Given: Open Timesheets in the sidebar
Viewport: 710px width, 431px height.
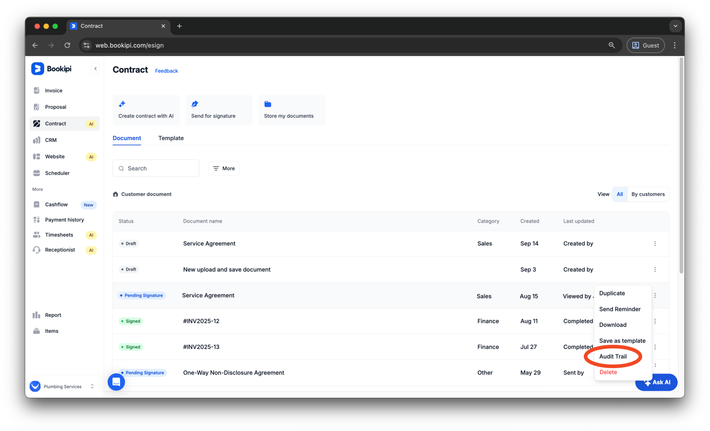Looking at the screenshot, I should pyautogui.click(x=59, y=235).
